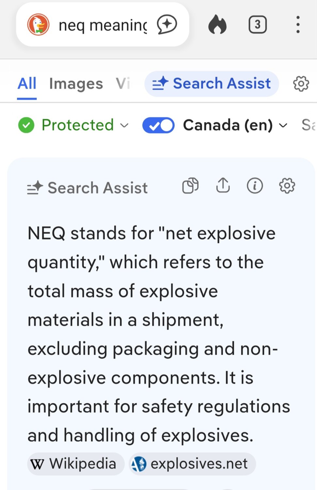Open Search Assist settings gear
Image resolution: width=317 pixels, height=490 pixels.
287,186
